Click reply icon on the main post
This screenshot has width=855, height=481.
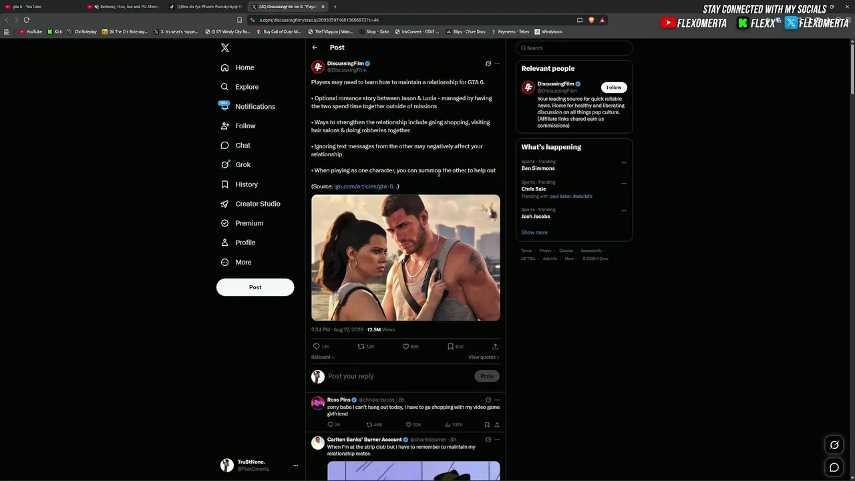[x=317, y=347]
